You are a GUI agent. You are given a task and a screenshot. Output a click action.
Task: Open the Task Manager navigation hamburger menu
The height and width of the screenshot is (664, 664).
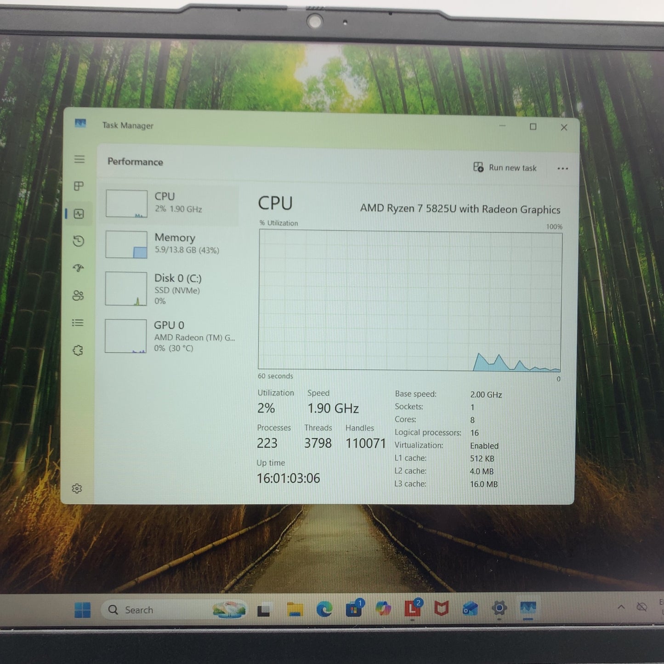[x=79, y=159]
